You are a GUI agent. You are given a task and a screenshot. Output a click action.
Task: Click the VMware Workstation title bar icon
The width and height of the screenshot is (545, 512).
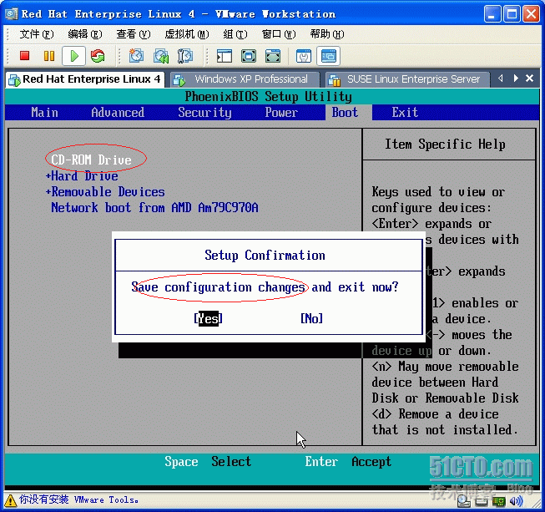pos(11,14)
